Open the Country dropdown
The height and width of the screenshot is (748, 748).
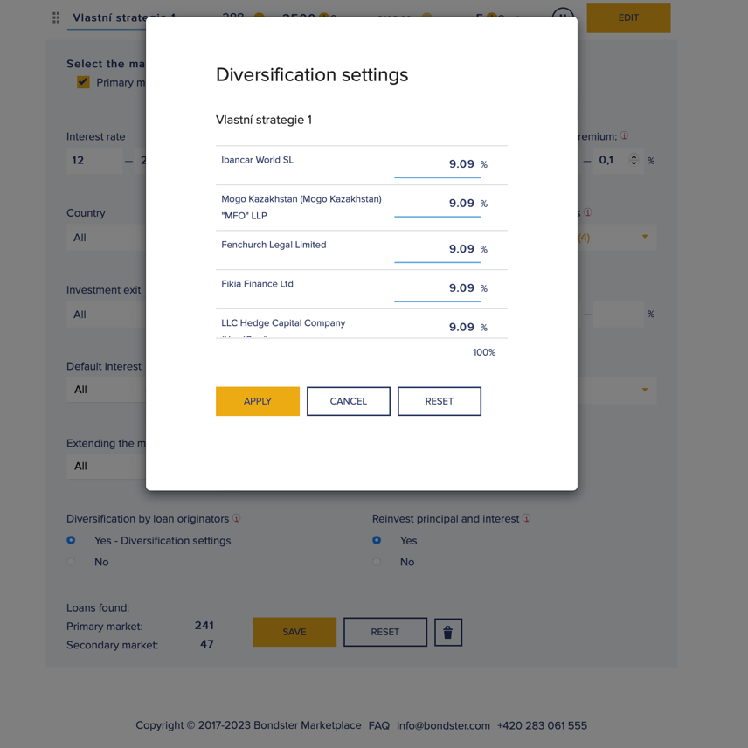tap(107, 238)
